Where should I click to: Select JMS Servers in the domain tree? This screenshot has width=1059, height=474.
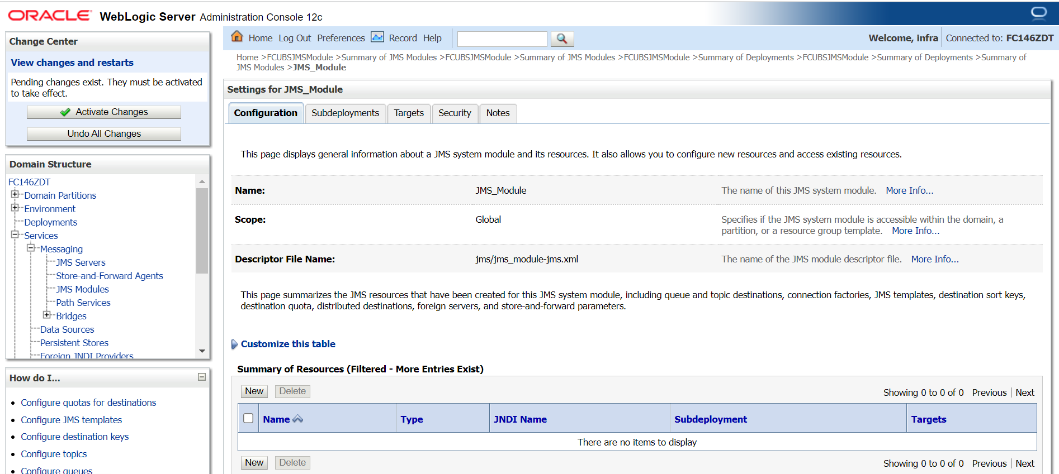click(x=81, y=262)
